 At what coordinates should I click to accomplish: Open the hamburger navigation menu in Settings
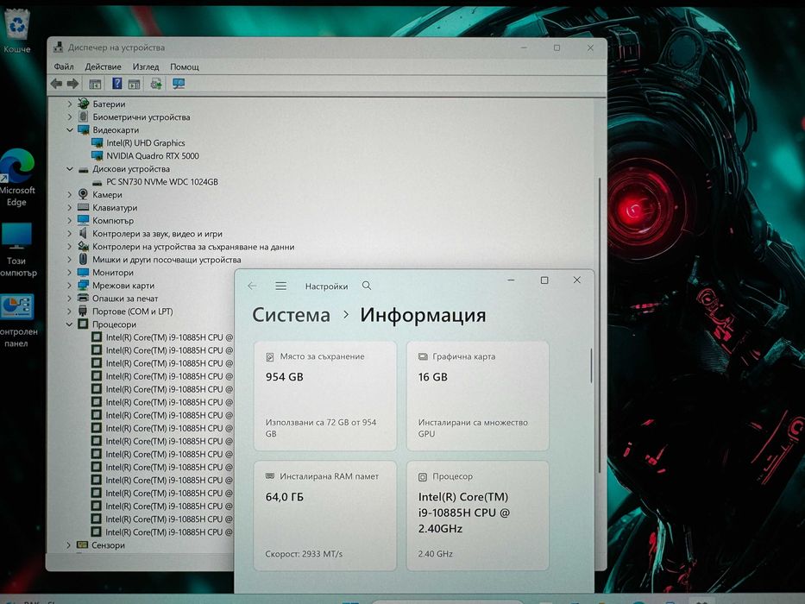280,286
